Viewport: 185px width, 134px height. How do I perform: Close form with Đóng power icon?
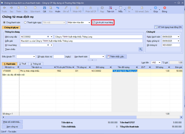coord(165,8)
